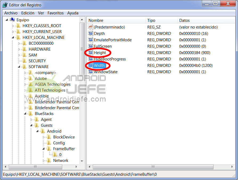Screen dimensions: 238x180
Task: Select the Config key in tree
Action: [x=59, y=143]
